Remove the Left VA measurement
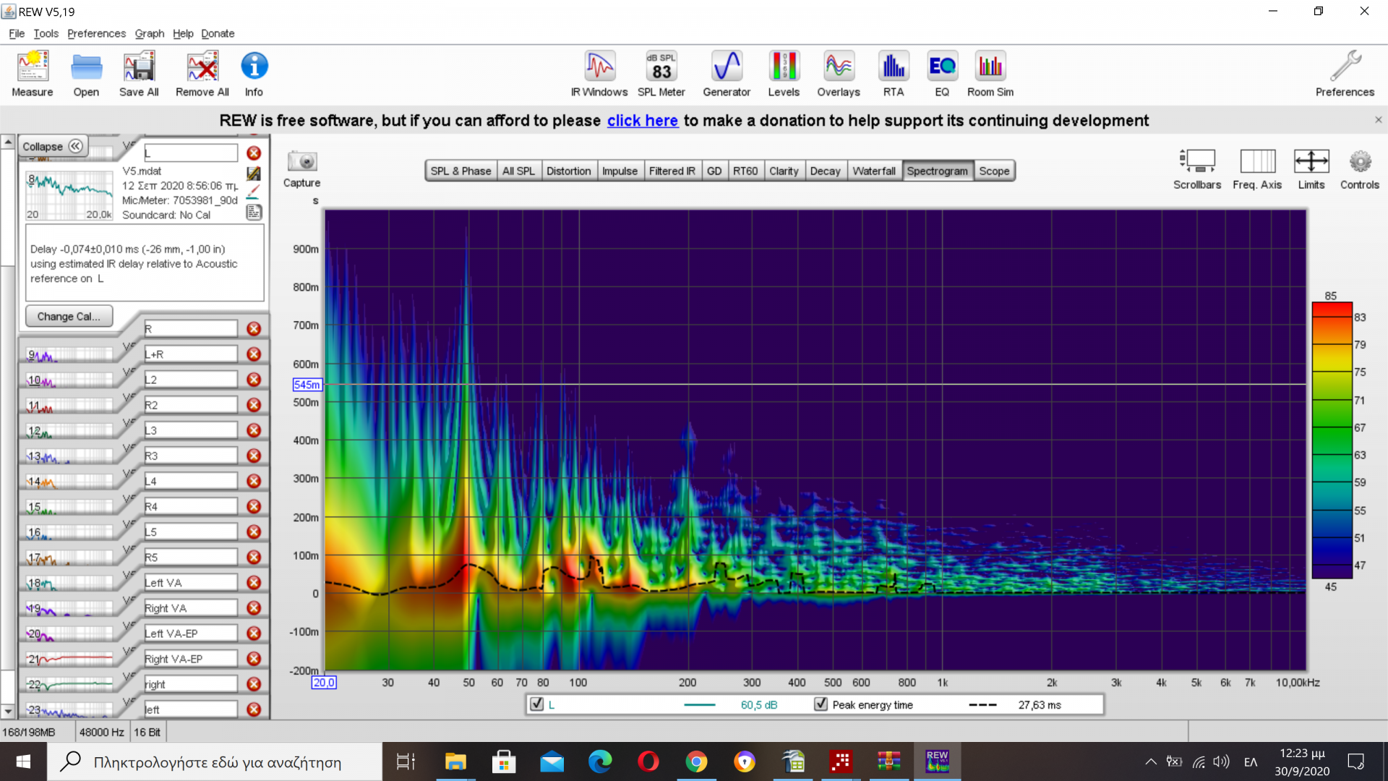 tap(254, 583)
